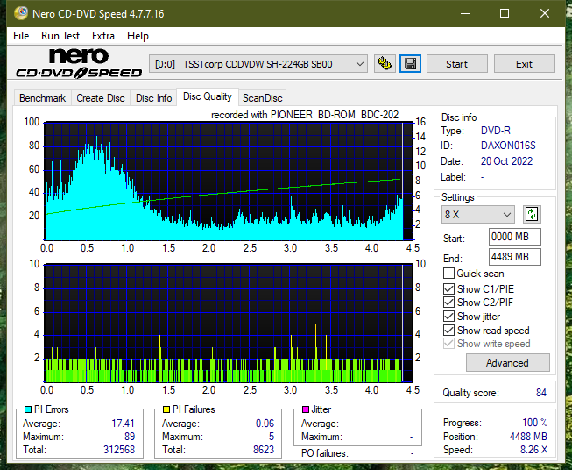
Task: Click the refresh speed settings icon
Action: click(x=532, y=214)
